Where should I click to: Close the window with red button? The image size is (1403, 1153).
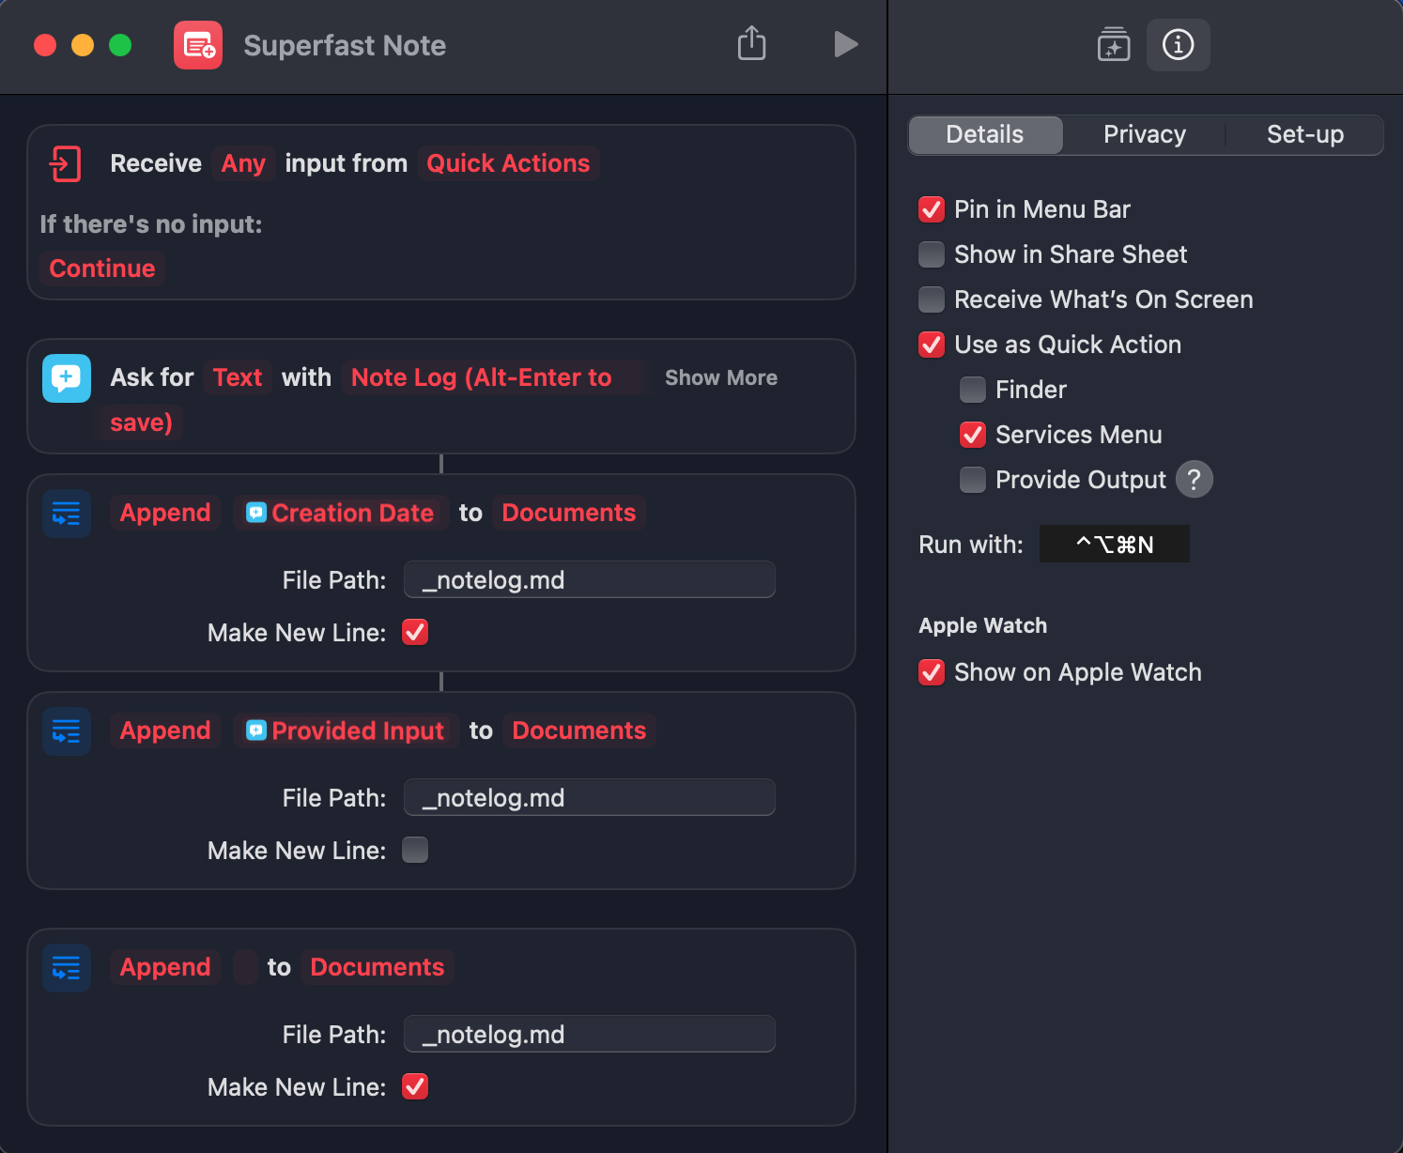45,45
